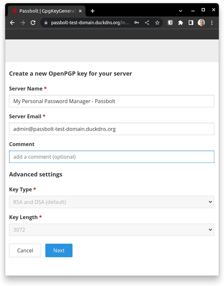The height and width of the screenshot is (286, 224).
Task: View site info via padlock icon
Action: (46, 23)
